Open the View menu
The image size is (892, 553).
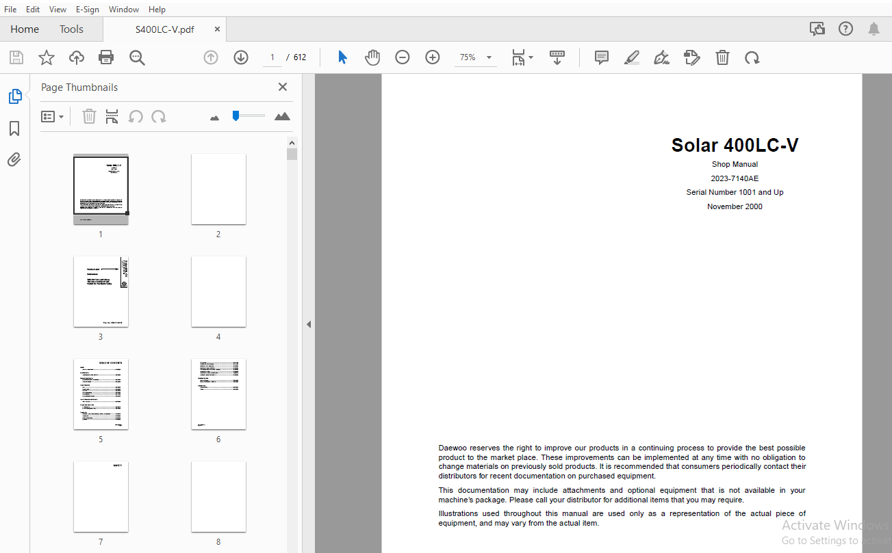[x=58, y=10]
